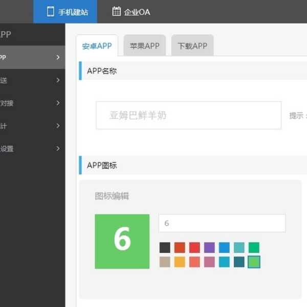Pick the dark gray color swatch
Screen dimensions: 307x307
(165, 248)
